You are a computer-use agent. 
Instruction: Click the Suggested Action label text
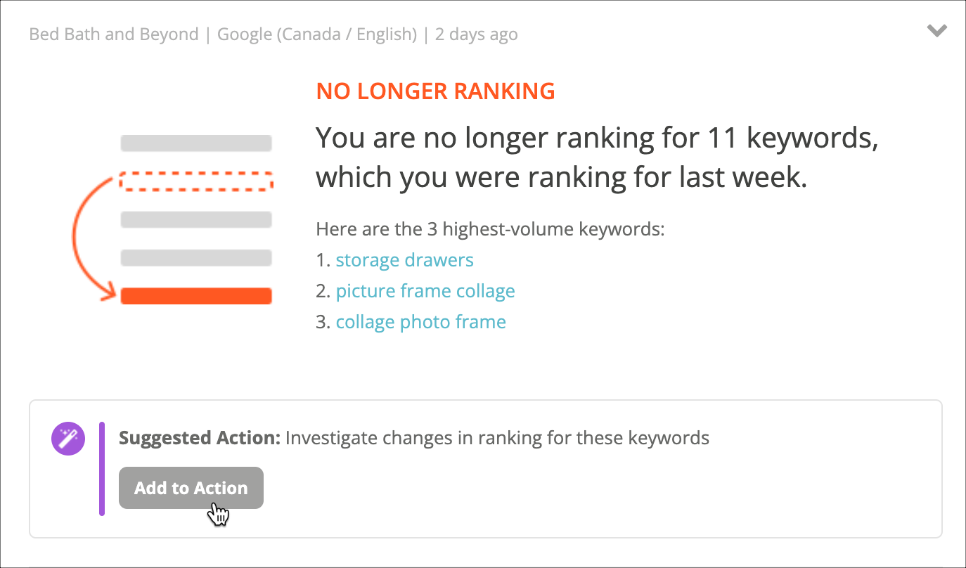pyautogui.click(x=200, y=438)
